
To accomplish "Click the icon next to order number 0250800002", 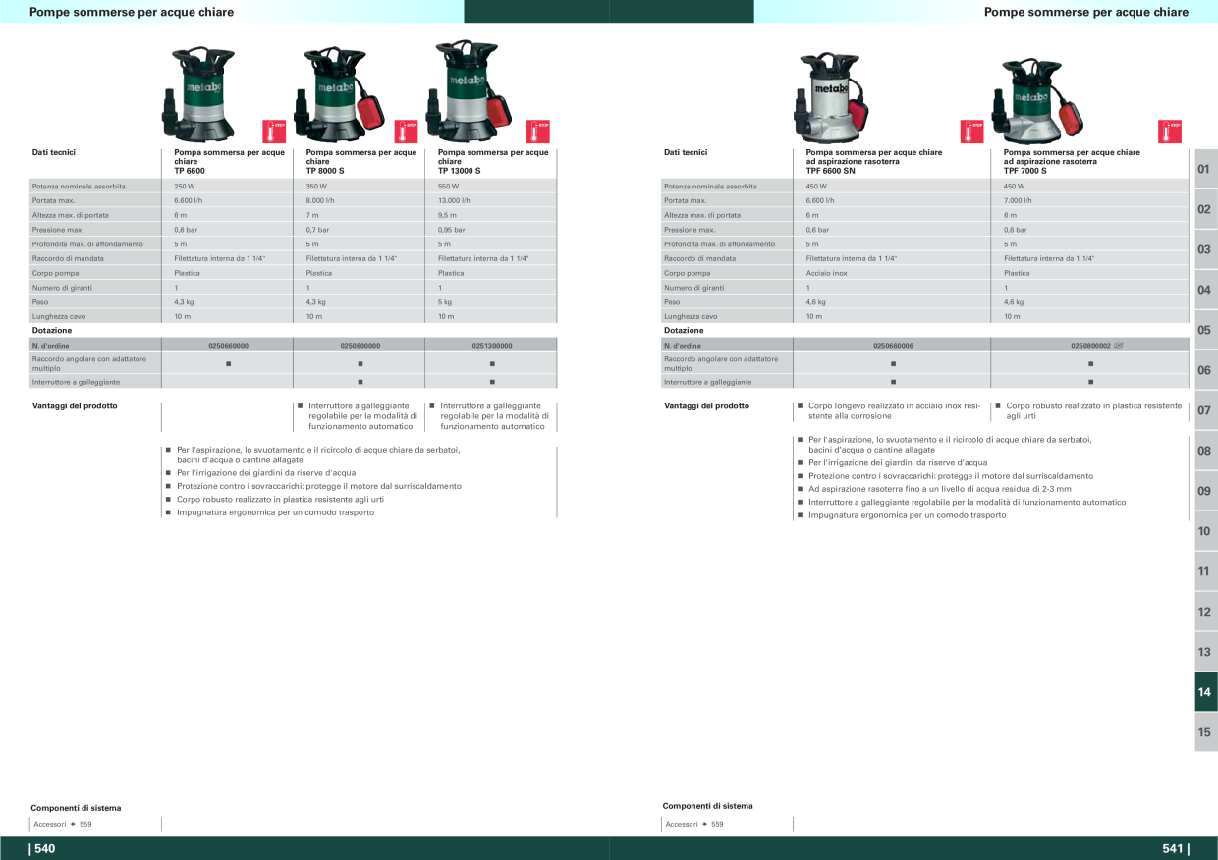I will (1119, 346).
